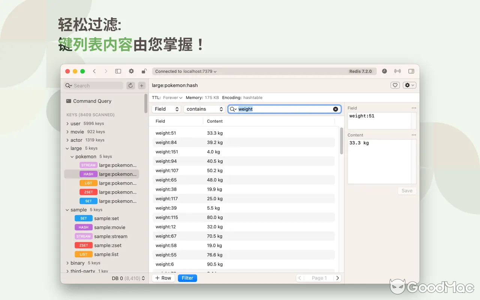Toggle the left sidebar panel icon

118,71
